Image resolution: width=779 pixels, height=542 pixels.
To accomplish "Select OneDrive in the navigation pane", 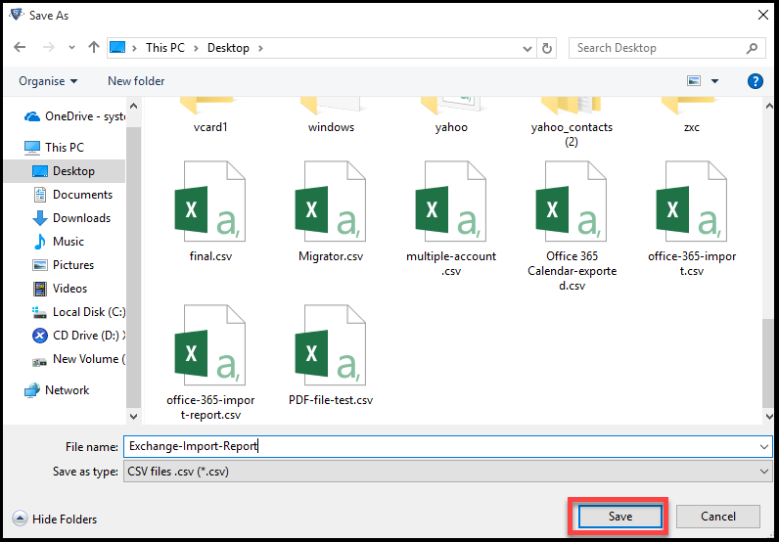I will 74,116.
